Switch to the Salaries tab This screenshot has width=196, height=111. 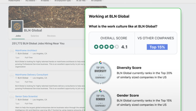(x=35, y=36)
